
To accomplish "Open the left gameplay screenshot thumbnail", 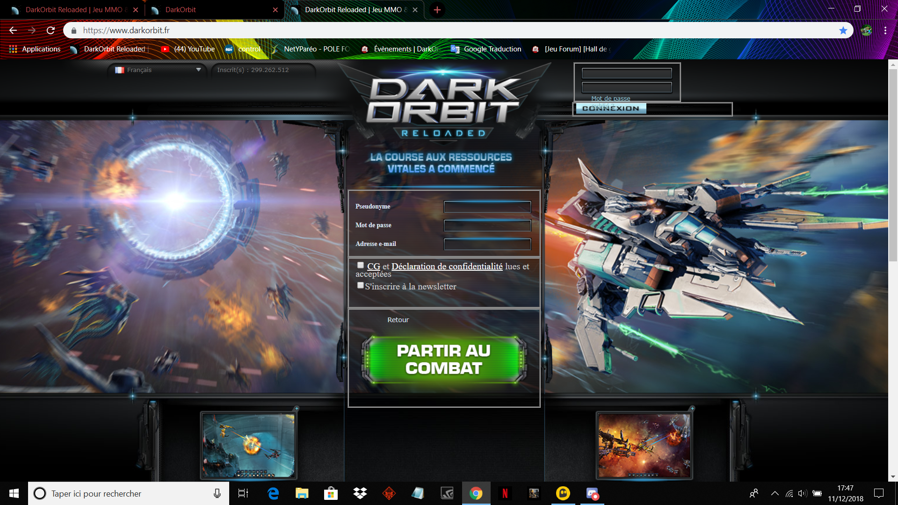I will pyautogui.click(x=249, y=445).
